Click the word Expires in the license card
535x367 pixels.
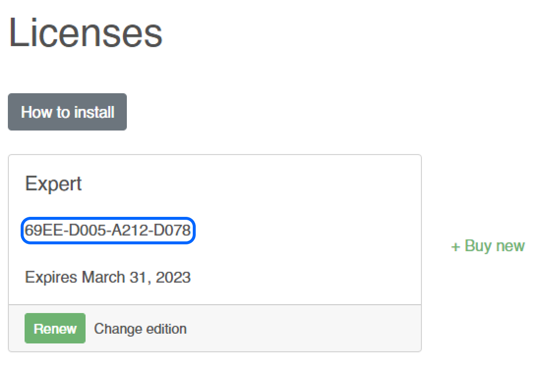51,277
